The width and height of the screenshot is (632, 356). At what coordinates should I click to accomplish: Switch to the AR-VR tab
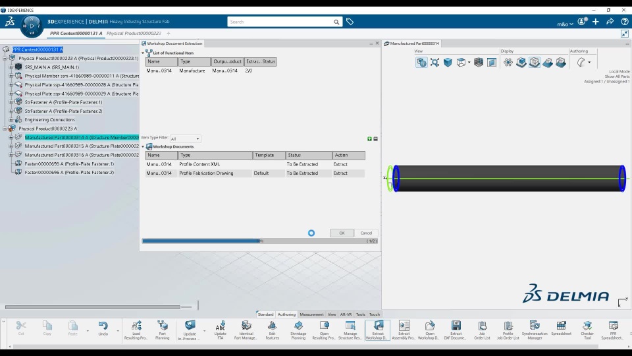click(346, 314)
